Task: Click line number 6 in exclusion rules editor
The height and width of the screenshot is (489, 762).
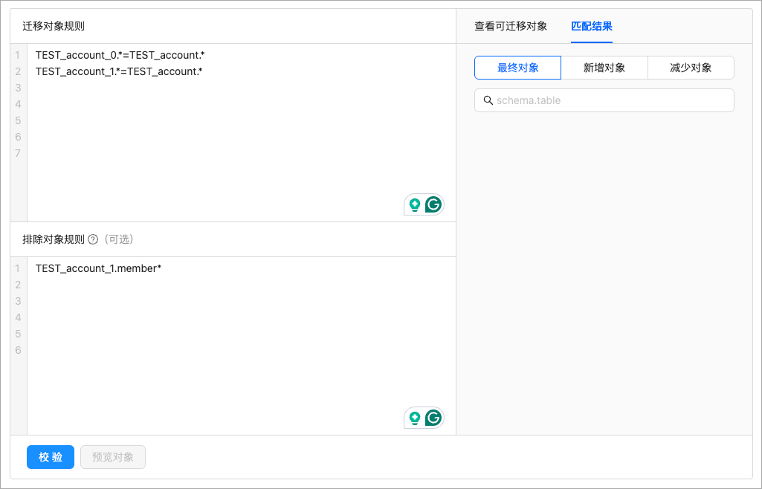Action: point(18,350)
